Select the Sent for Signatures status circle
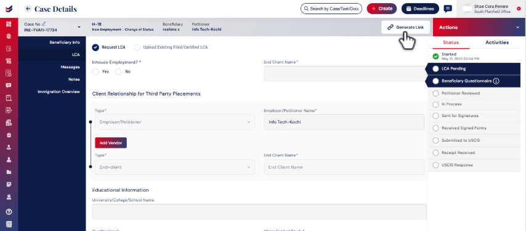This screenshot has width=526, height=231. [435, 116]
